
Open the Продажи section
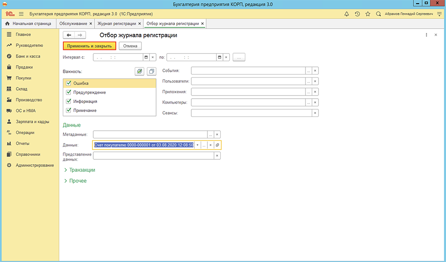pyautogui.click(x=24, y=67)
